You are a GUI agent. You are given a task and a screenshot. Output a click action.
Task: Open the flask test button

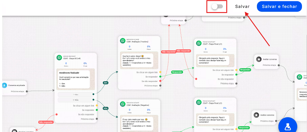(x=287, y=127)
